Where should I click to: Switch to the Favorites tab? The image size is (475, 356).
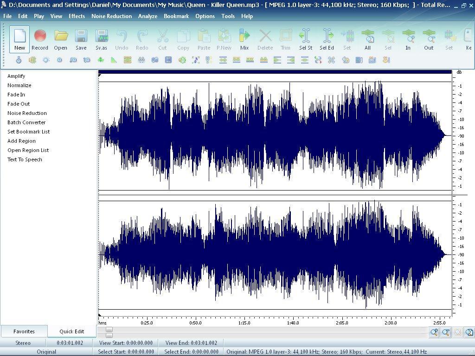point(24,331)
